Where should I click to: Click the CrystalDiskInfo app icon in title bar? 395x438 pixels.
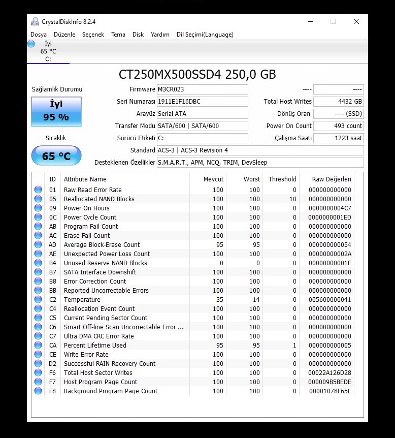pyautogui.click(x=35, y=21)
